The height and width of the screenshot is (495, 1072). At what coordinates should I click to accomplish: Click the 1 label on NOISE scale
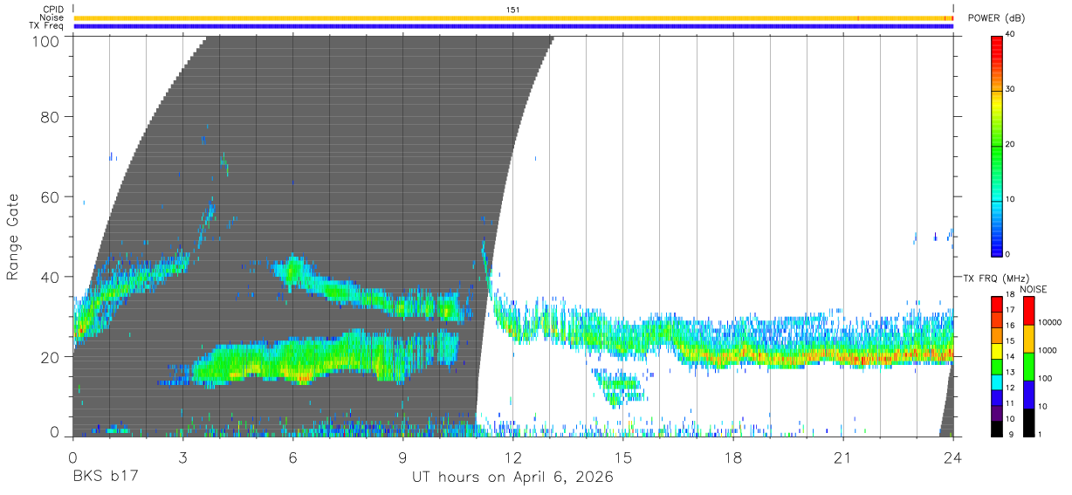click(1041, 434)
